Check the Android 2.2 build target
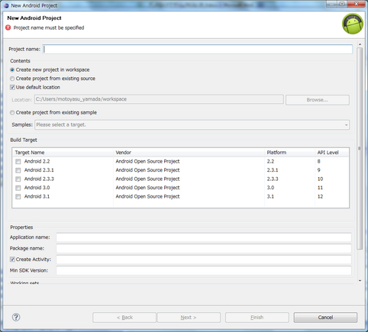The height and width of the screenshot is (332, 368). (x=18, y=161)
